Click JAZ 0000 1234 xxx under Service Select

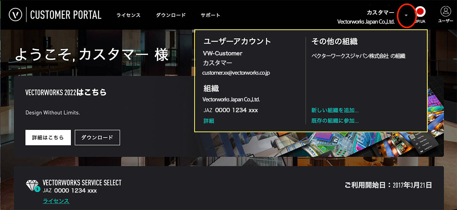tap(70, 191)
